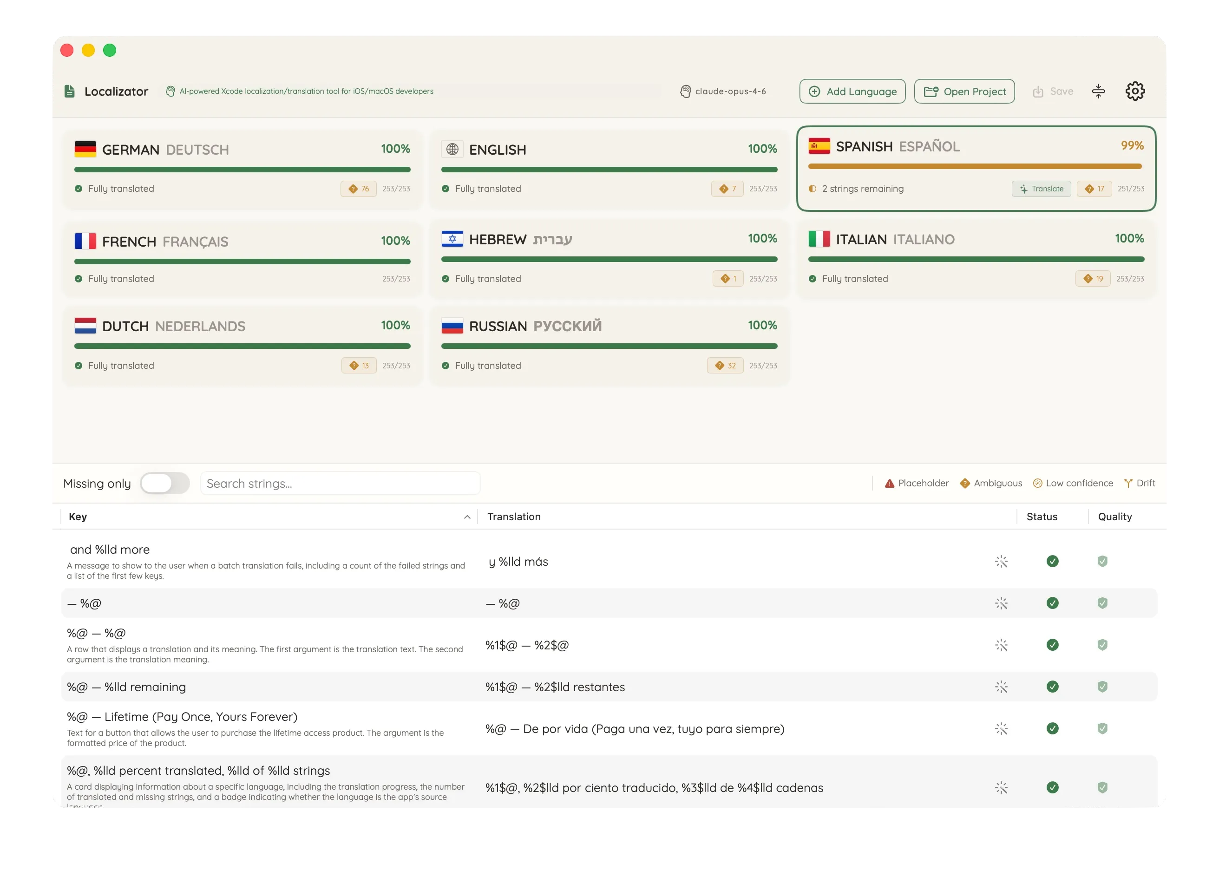Toggle the Low confidence filter
The width and height of the screenshot is (1219, 877).
coord(1037,483)
